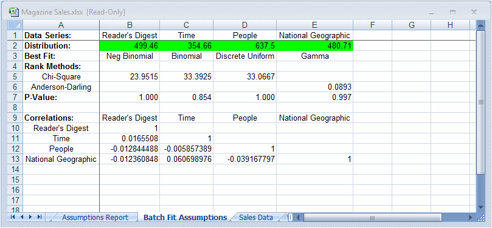The image size is (492, 228).
Task: Select column F header
Action: pyautogui.click(x=372, y=25)
